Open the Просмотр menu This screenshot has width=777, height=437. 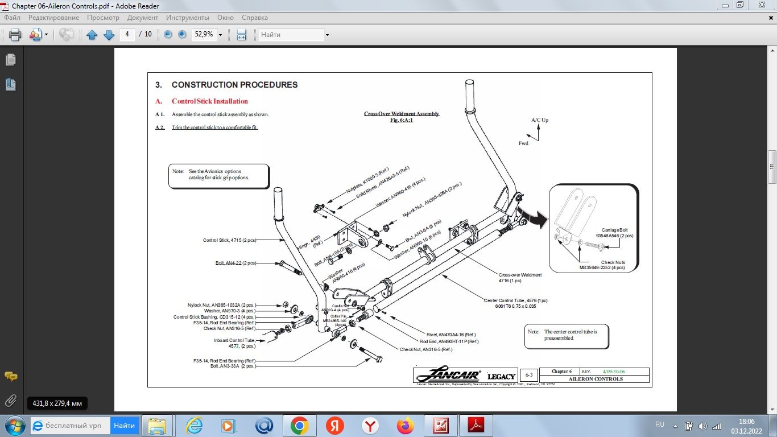point(103,18)
